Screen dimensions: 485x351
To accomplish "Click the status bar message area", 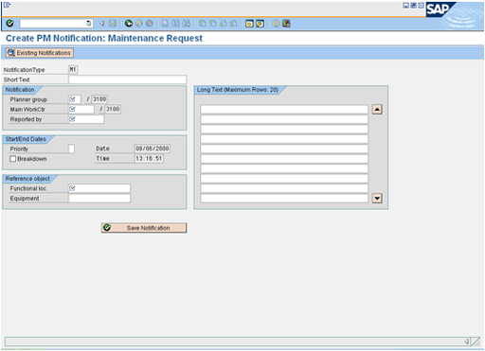I will click(x=234, y=342).
